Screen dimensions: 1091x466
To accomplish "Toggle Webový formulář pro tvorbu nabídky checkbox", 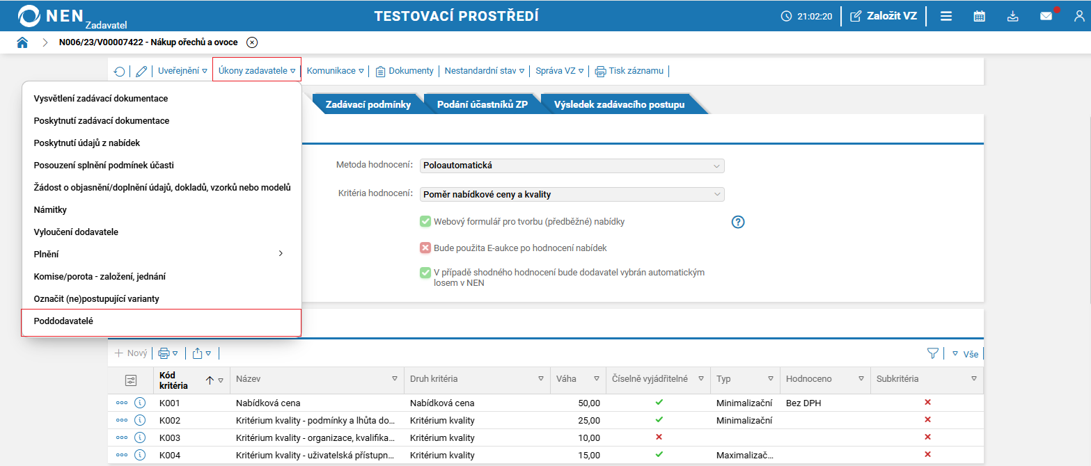I will tap(425, 222).
